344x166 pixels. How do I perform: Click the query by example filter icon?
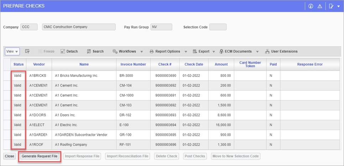pos(27,51)
